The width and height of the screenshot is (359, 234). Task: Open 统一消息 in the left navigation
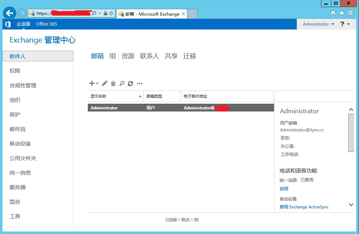coord(20,173)
